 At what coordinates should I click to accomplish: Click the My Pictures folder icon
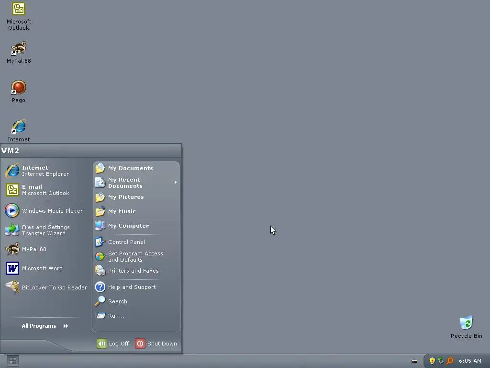100,197
